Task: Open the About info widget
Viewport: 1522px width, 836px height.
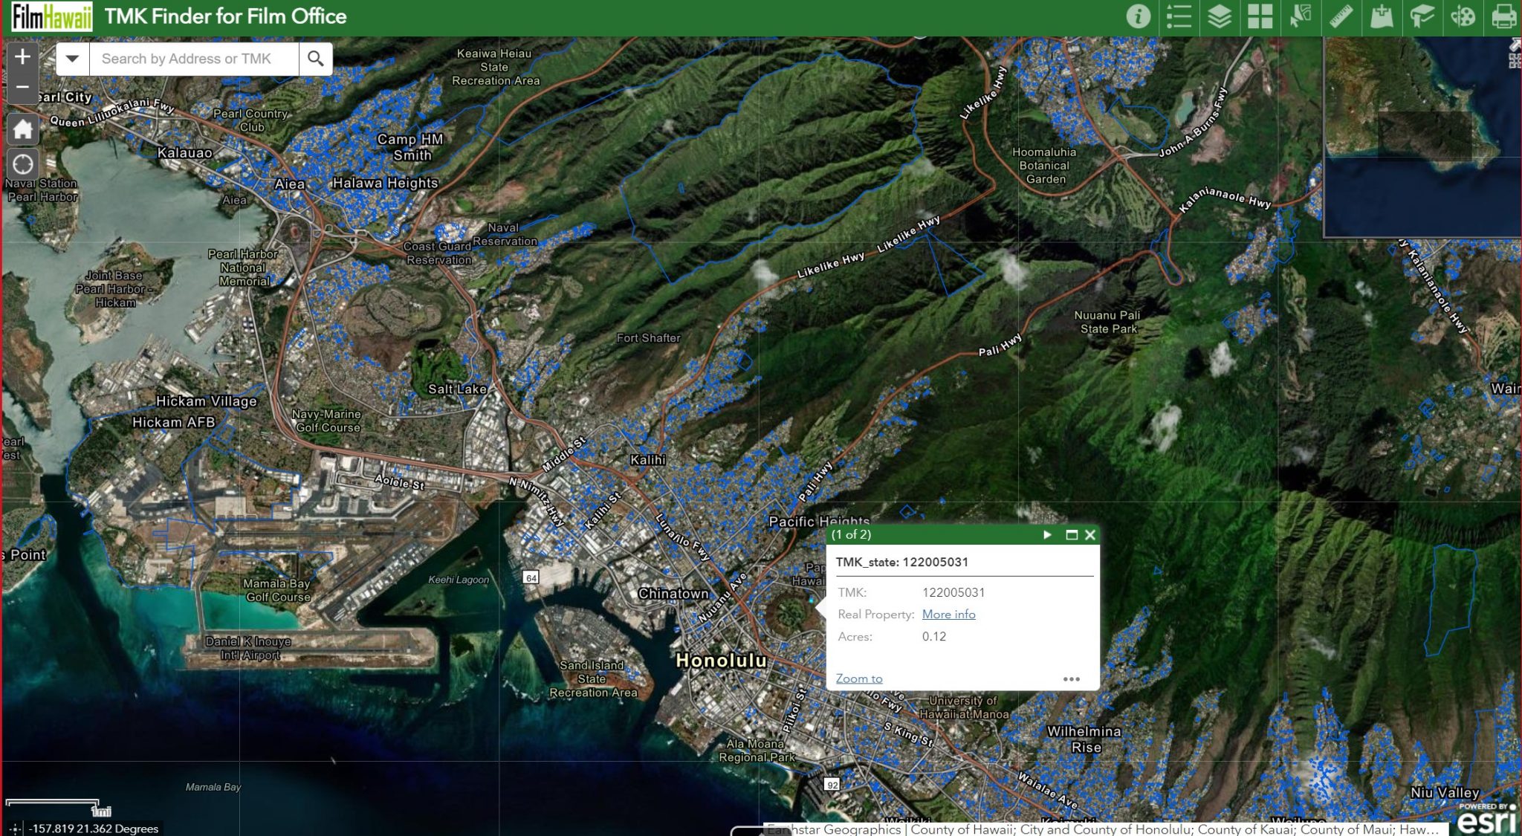Action: point(1138,16)
